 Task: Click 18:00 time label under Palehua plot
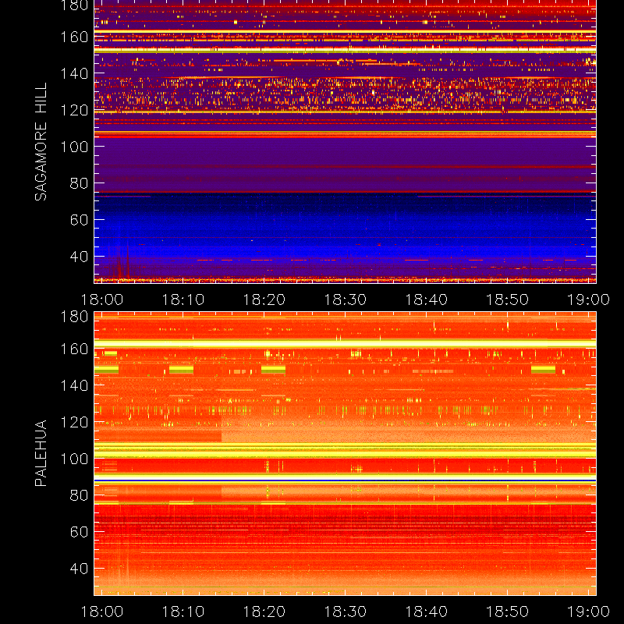(x=102, y=612)
